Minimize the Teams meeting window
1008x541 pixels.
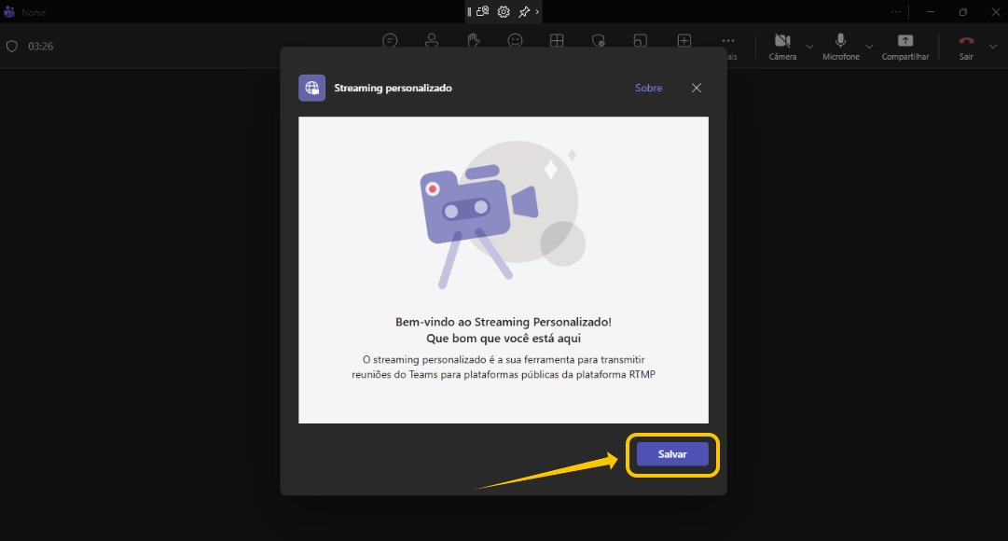[931, 11]
